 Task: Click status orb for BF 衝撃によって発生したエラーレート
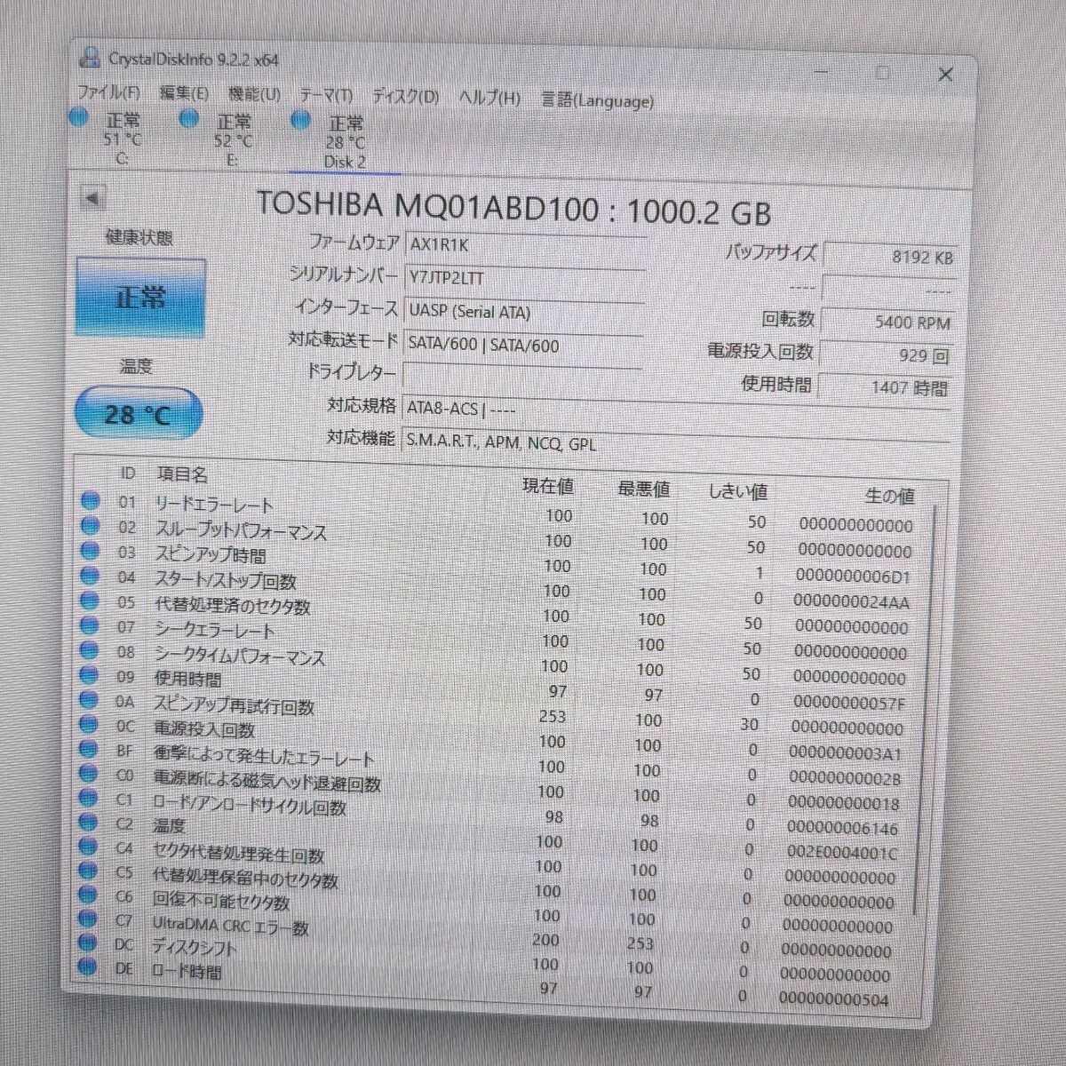[x=89, y=749]
